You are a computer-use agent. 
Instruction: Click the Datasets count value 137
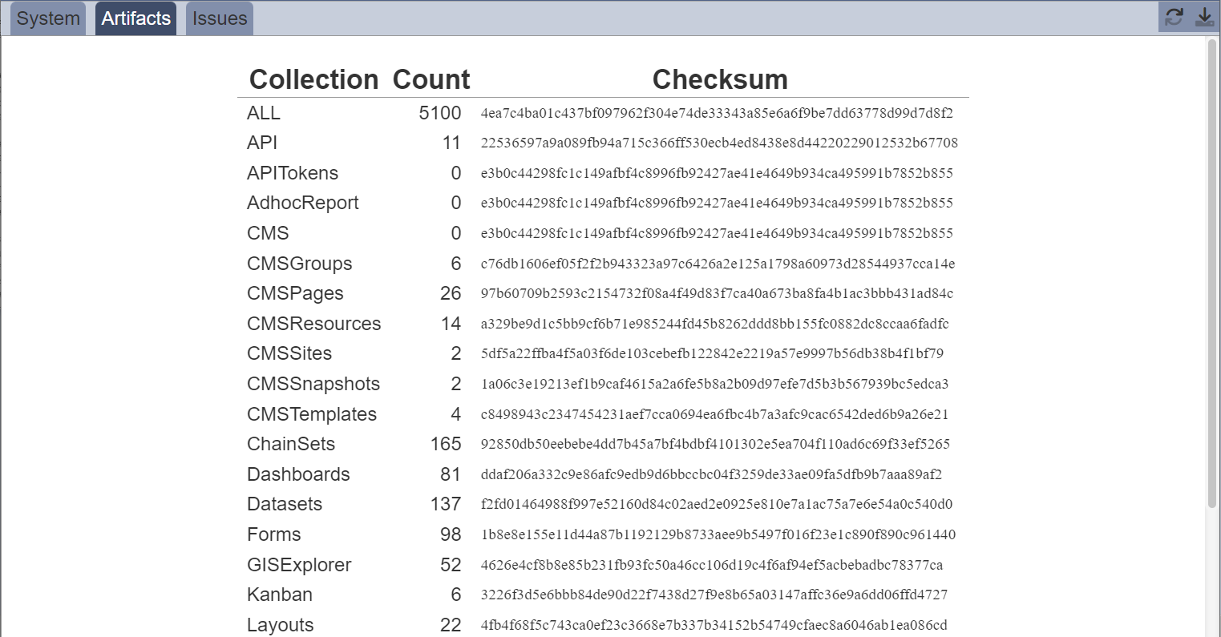[446, 504]
